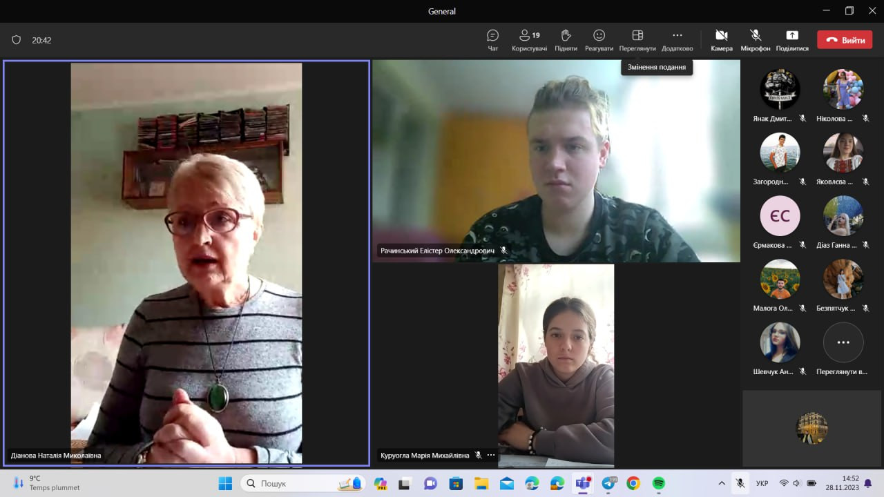Open the notifications bell in the taskbar
Screen dimensions: 884x497
pos(868,483)
